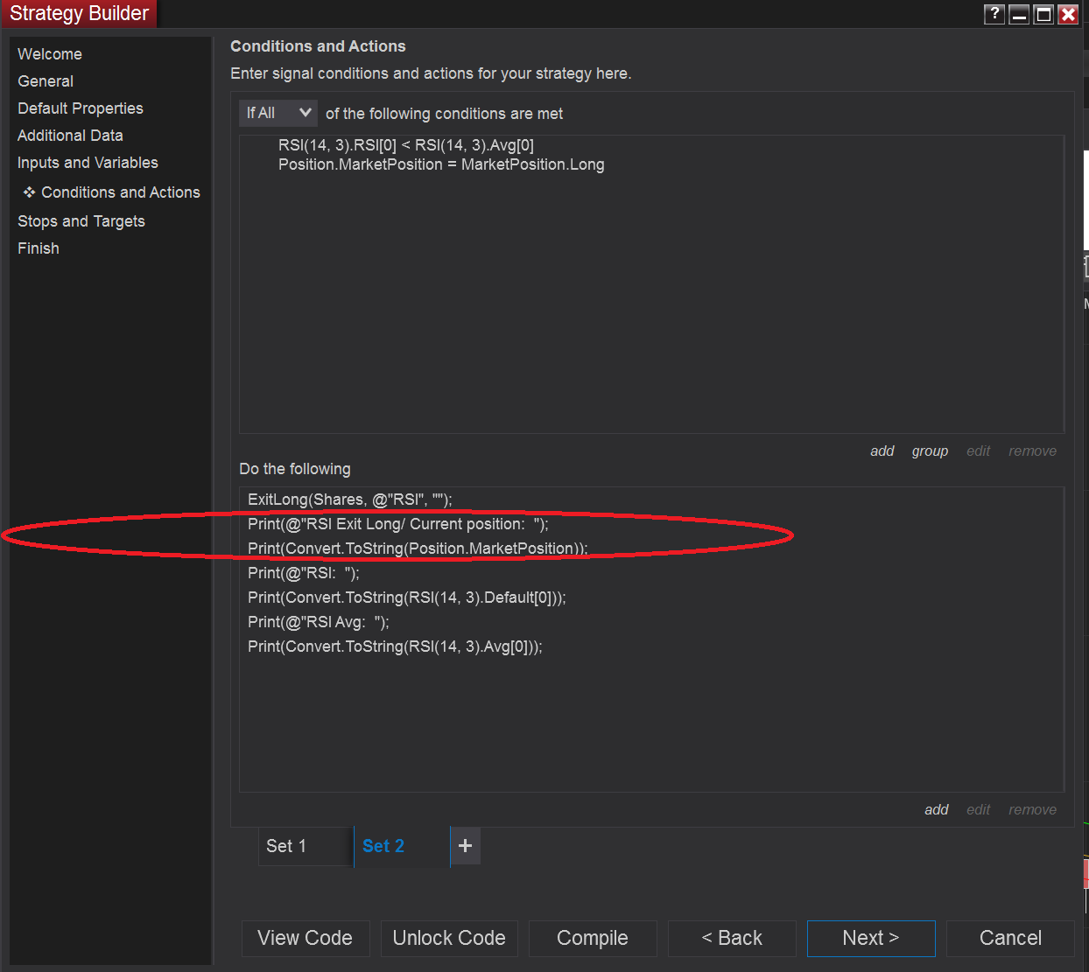Click add link under conditions list
Viewport: 1089px width, 972px height.
point(882,451)
